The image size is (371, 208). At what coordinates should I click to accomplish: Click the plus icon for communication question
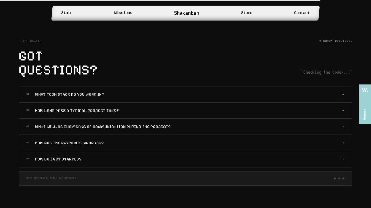[343, 127]
